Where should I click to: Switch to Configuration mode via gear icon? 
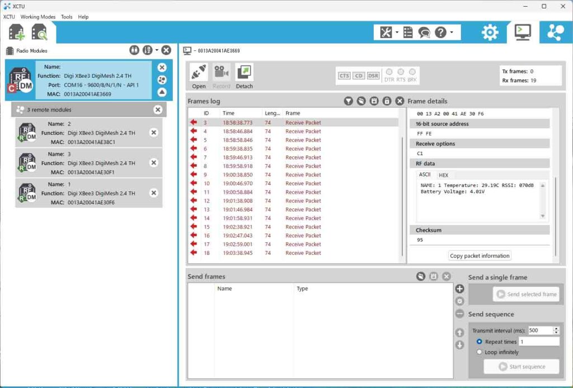click(x=490, y=32)
